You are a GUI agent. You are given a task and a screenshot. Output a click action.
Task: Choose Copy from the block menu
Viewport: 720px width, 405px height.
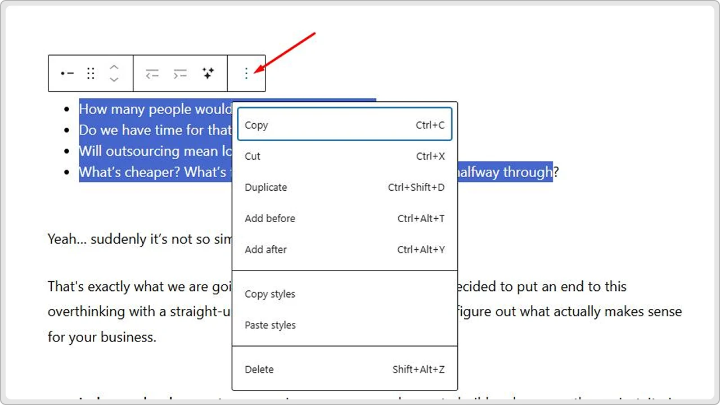click(344, 125)
